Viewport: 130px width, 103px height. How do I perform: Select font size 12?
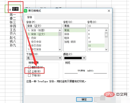tap(96, 49)
